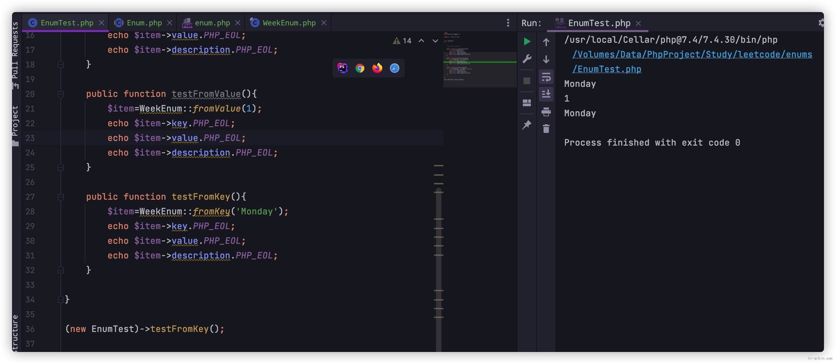
Task: Collapse the testFromValue function on line 20
Action: (x=61, y=95)
